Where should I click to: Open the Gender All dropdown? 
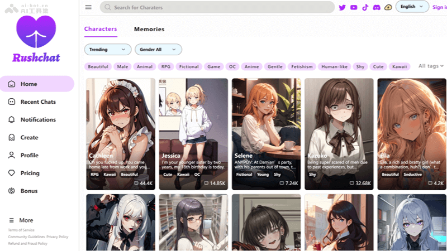pos(158,50)
